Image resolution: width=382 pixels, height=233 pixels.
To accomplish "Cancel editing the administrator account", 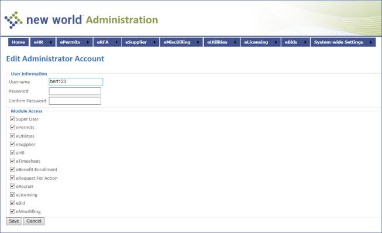I will coord(33,221).
